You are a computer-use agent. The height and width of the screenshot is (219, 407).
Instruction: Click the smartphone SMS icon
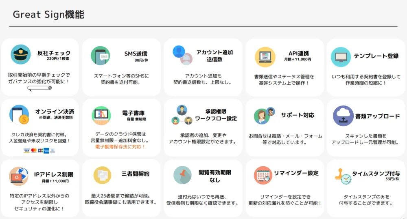(101, 56)
